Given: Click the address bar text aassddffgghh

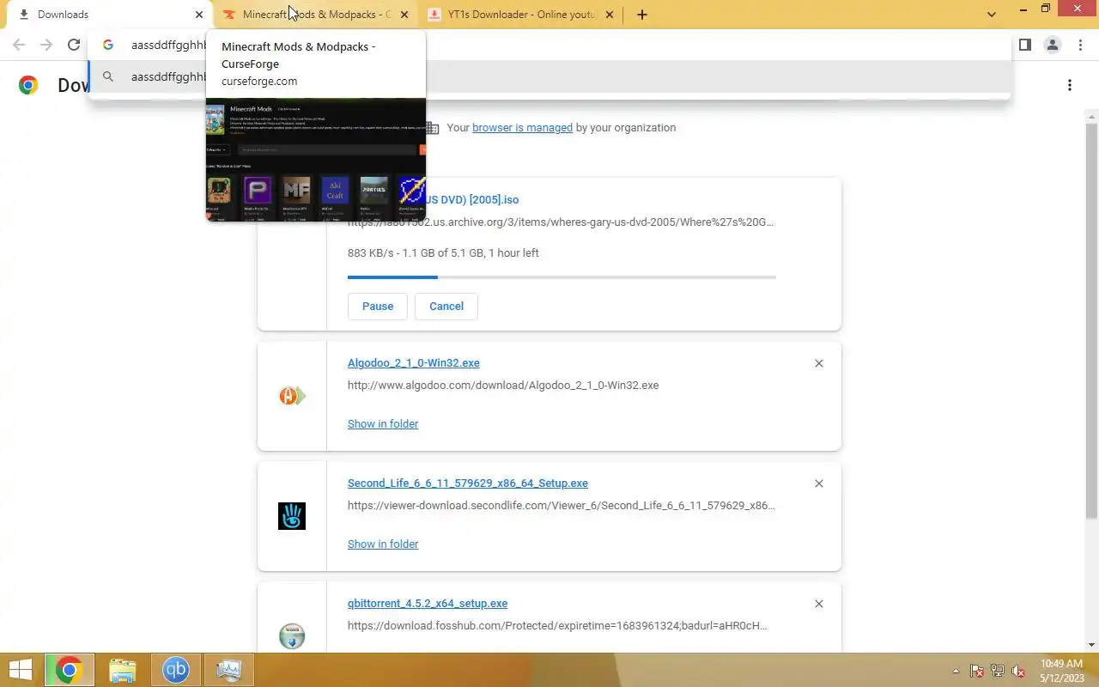Looking at the screenshot, I should pos(169,46).
